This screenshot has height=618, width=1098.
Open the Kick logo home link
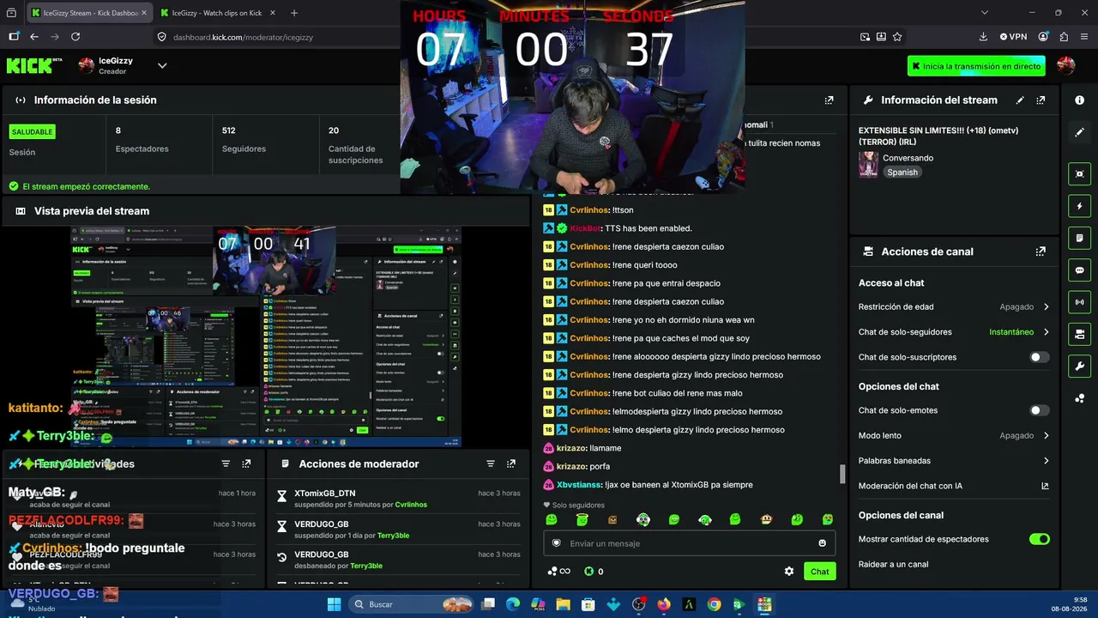34,66
